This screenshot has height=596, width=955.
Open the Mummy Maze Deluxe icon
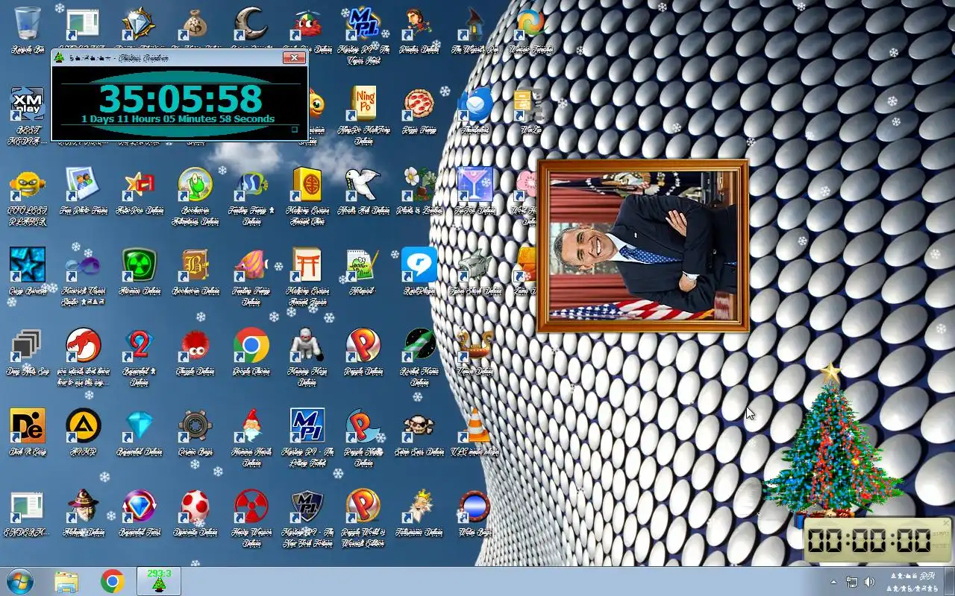click(307, 345)
